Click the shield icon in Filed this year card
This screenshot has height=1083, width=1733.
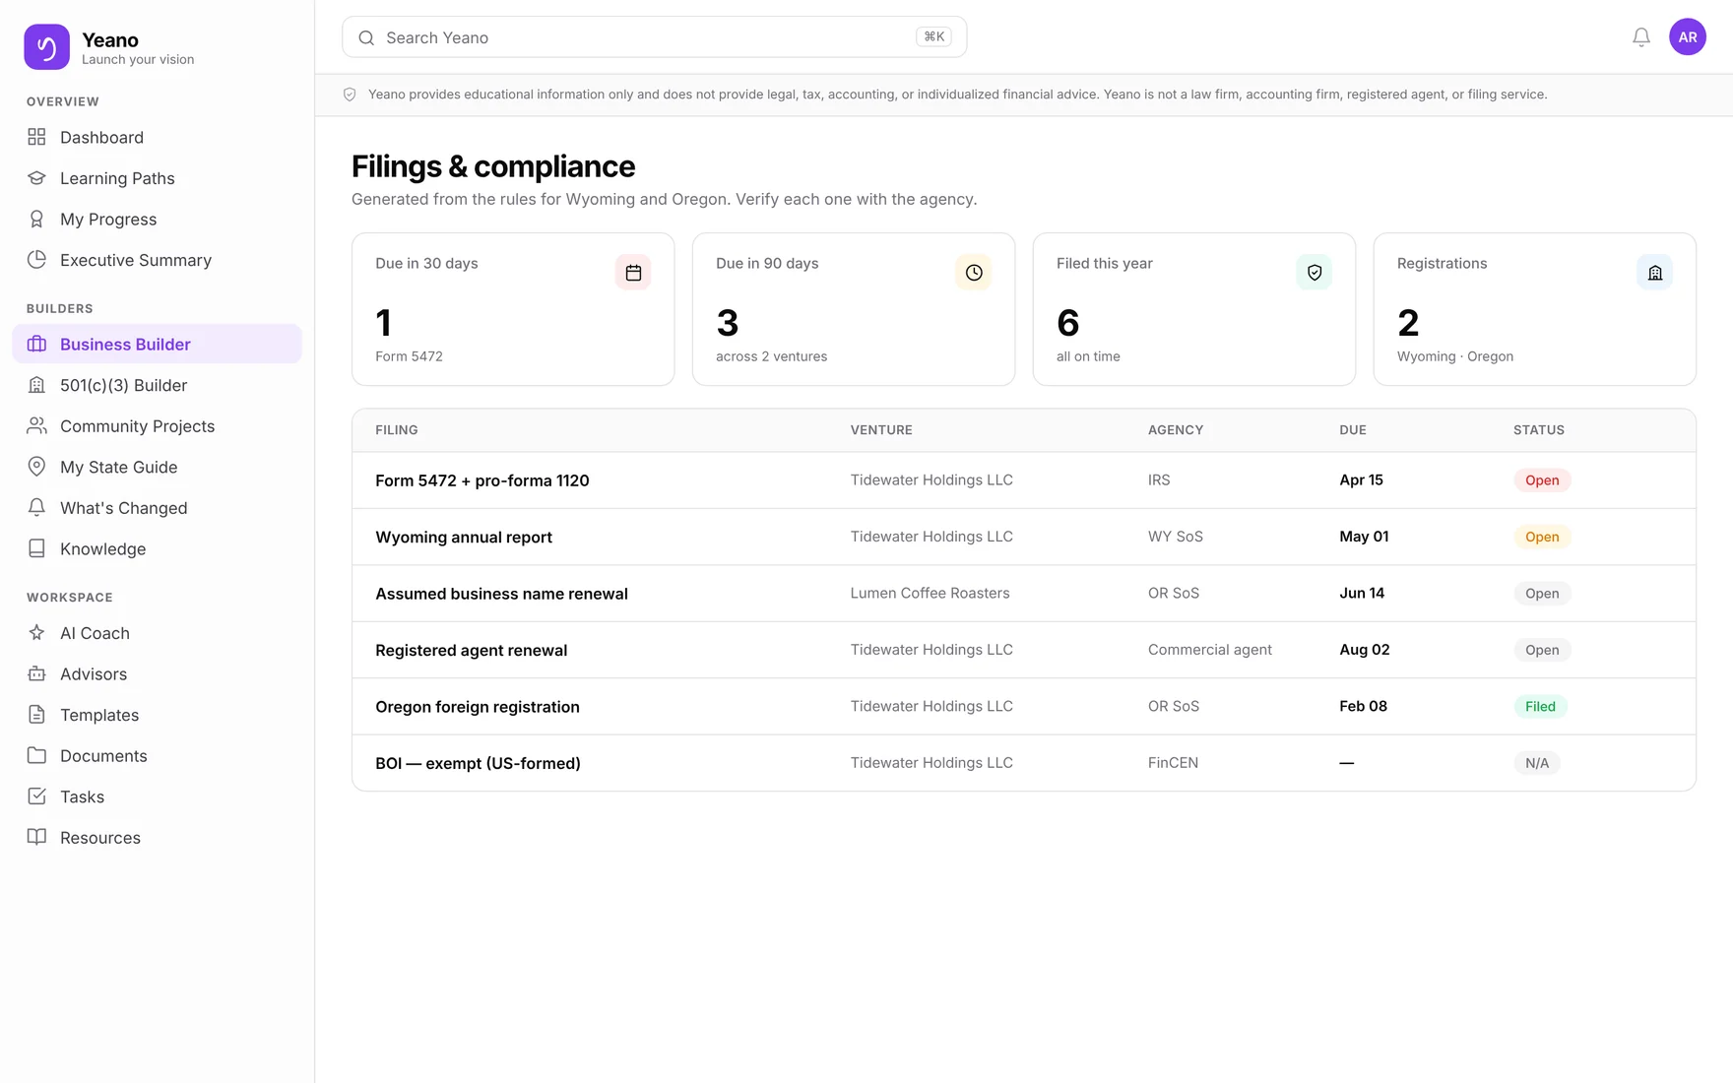[1314, 273]
